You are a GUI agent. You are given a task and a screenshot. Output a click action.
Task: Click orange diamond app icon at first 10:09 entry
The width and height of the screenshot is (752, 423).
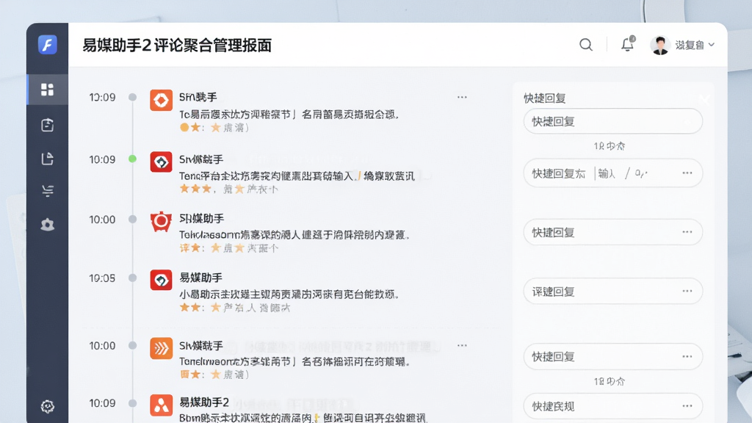[x=161, y=100]
